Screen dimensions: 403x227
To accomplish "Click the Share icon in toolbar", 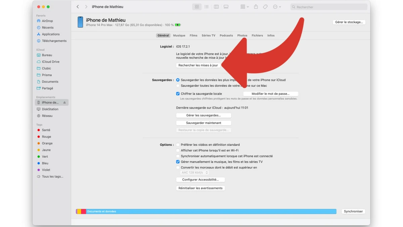I will tap(256, 7).
